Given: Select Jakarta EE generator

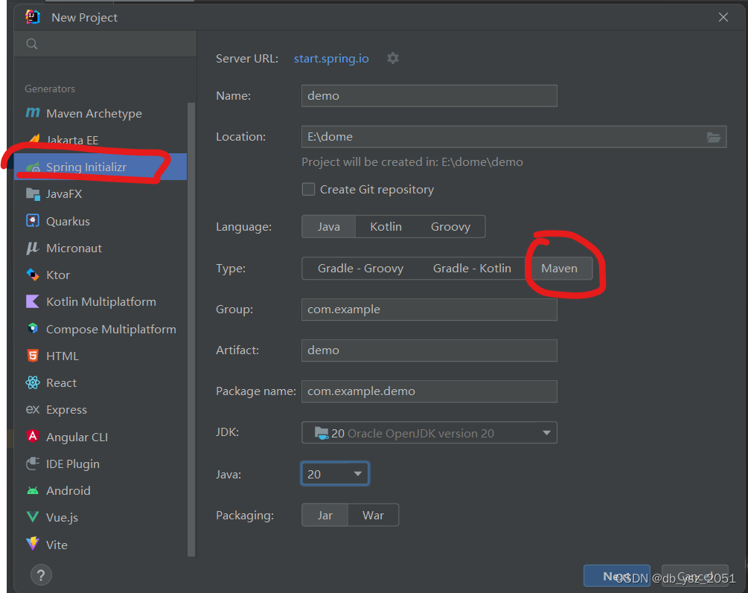Looking at the screenshot, I should pyautogui.click(x=100, y=140).
